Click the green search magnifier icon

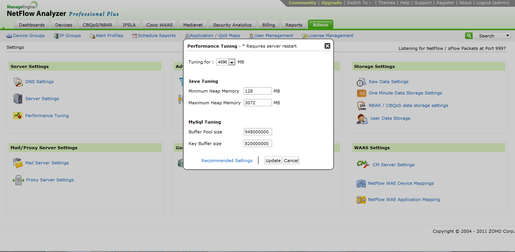coord(469,36)
